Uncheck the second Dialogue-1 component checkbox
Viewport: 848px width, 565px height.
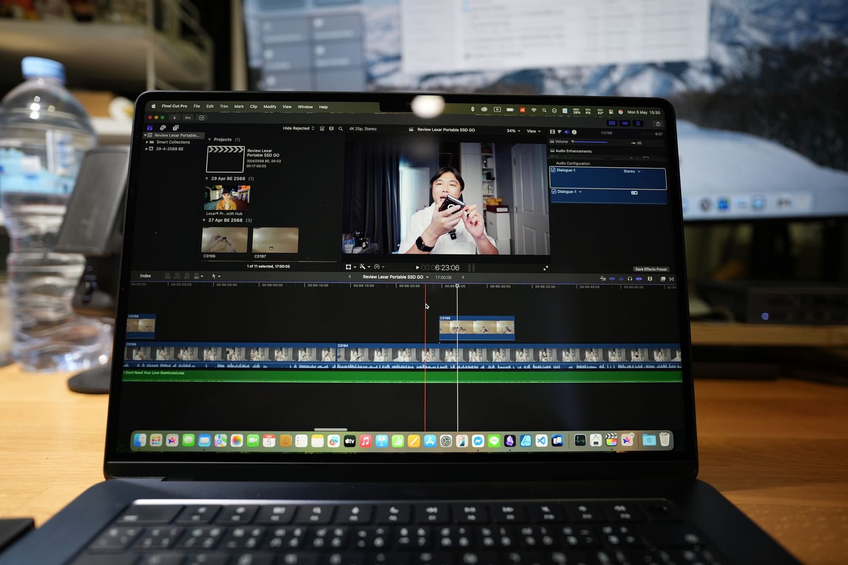pos(554,192)
